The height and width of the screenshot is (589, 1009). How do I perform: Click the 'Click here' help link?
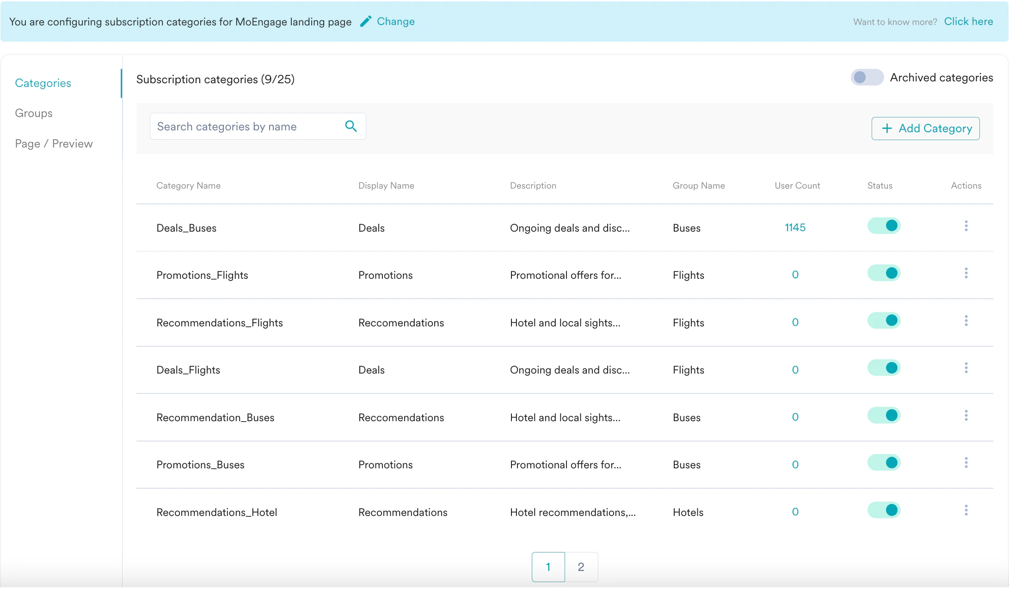click(x=968, y=21)
